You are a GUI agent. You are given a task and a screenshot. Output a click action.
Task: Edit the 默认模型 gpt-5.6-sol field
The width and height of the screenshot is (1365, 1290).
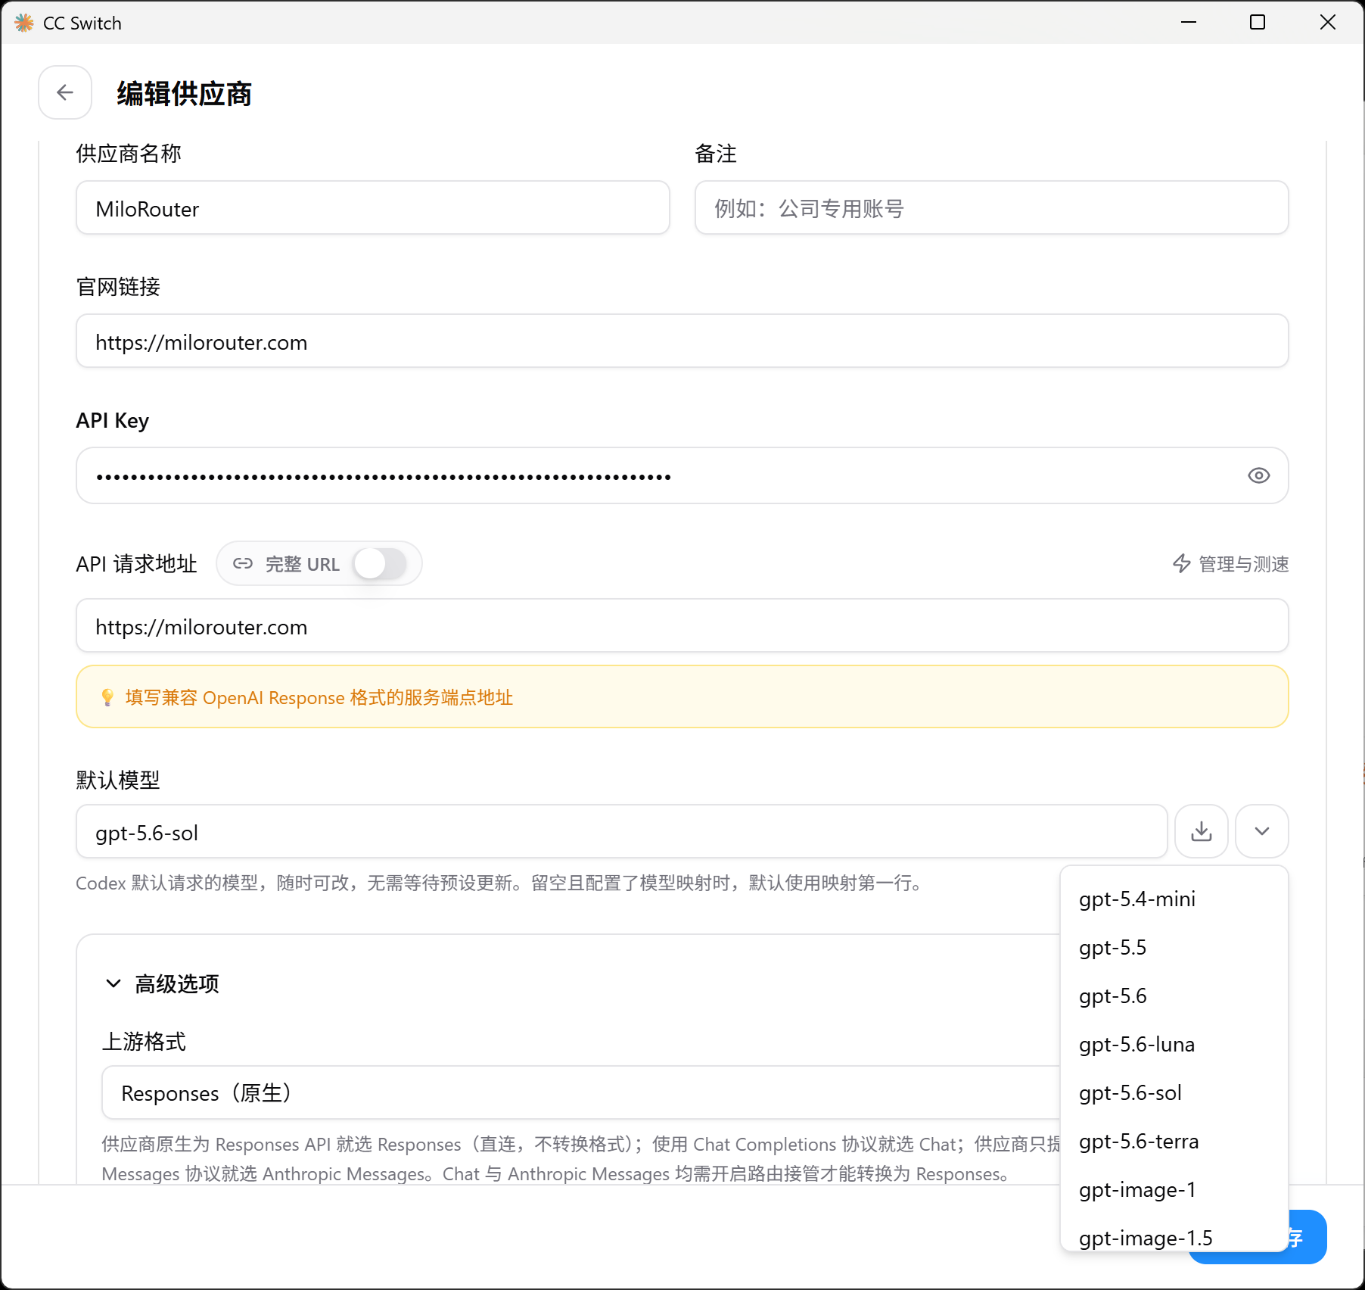(621, 832)
